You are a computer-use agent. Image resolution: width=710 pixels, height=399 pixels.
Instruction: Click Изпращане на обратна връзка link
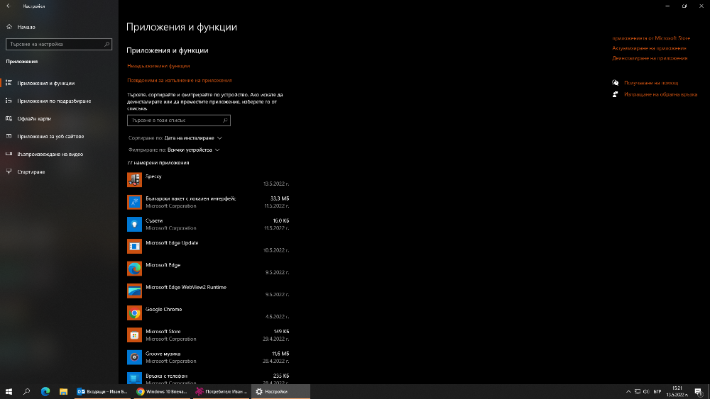660,94
